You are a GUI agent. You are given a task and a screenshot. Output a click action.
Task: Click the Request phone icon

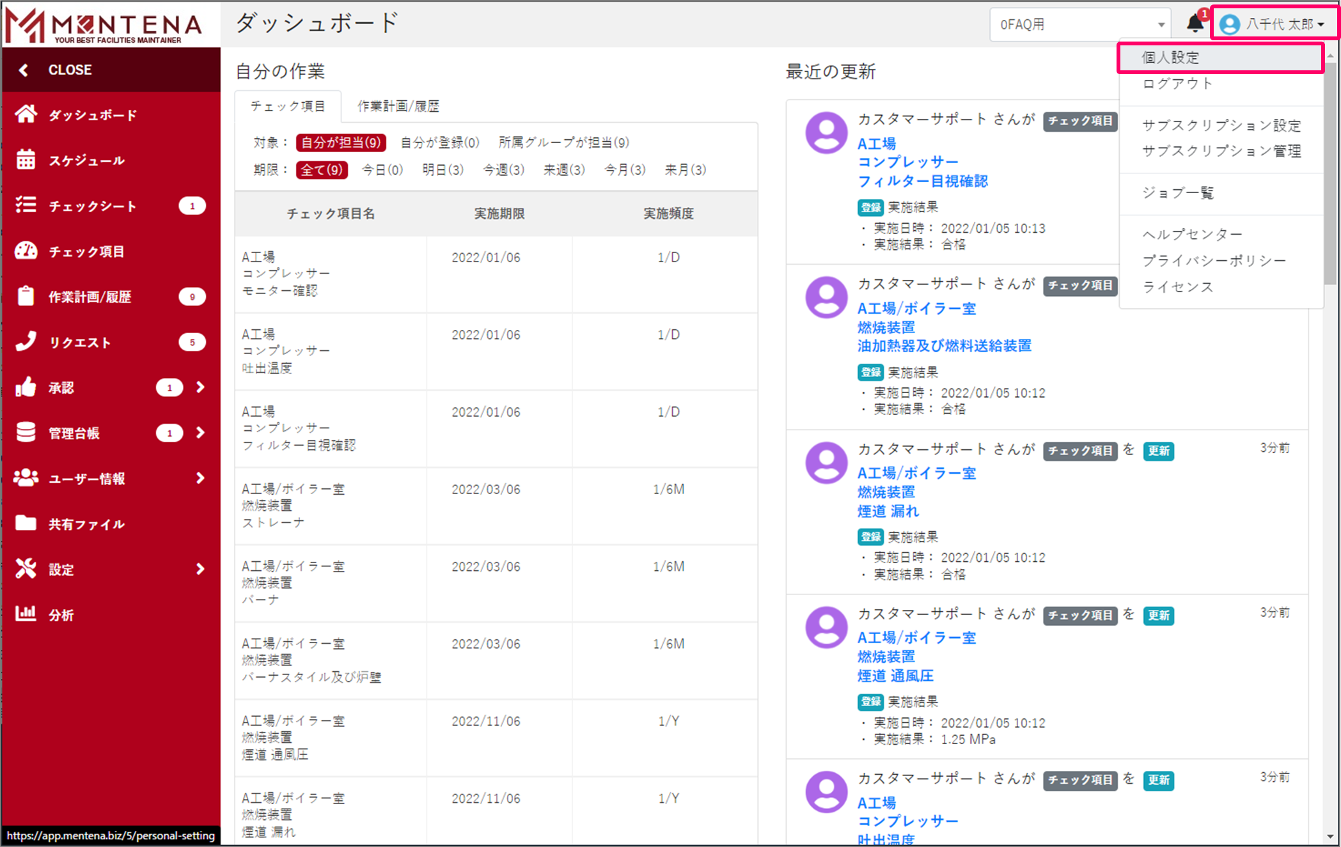(26, 341)
